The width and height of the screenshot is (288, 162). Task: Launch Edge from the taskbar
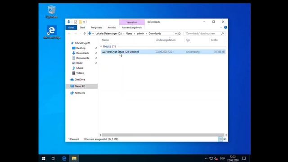pos(64,158)
